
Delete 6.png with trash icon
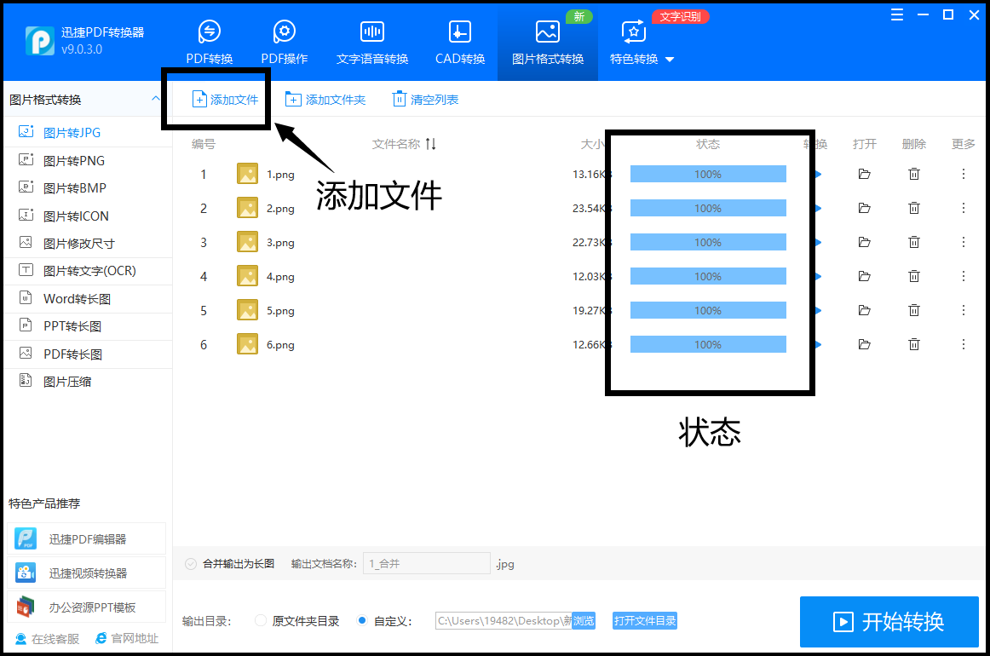(913, 344)
